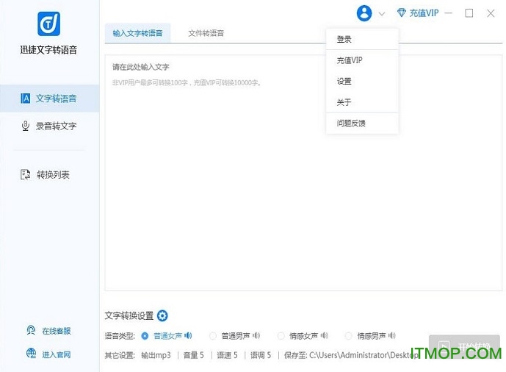Switch to 文件转语音 tab
Screen dimensions: 506x372
[x=206, y=33]
